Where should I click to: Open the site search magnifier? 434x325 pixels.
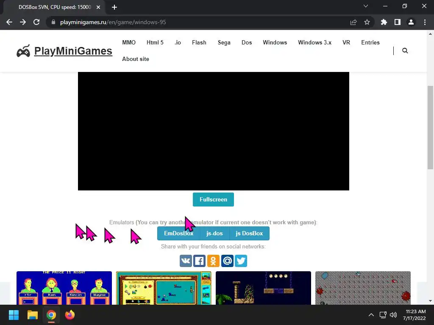(x=405, y=51)
